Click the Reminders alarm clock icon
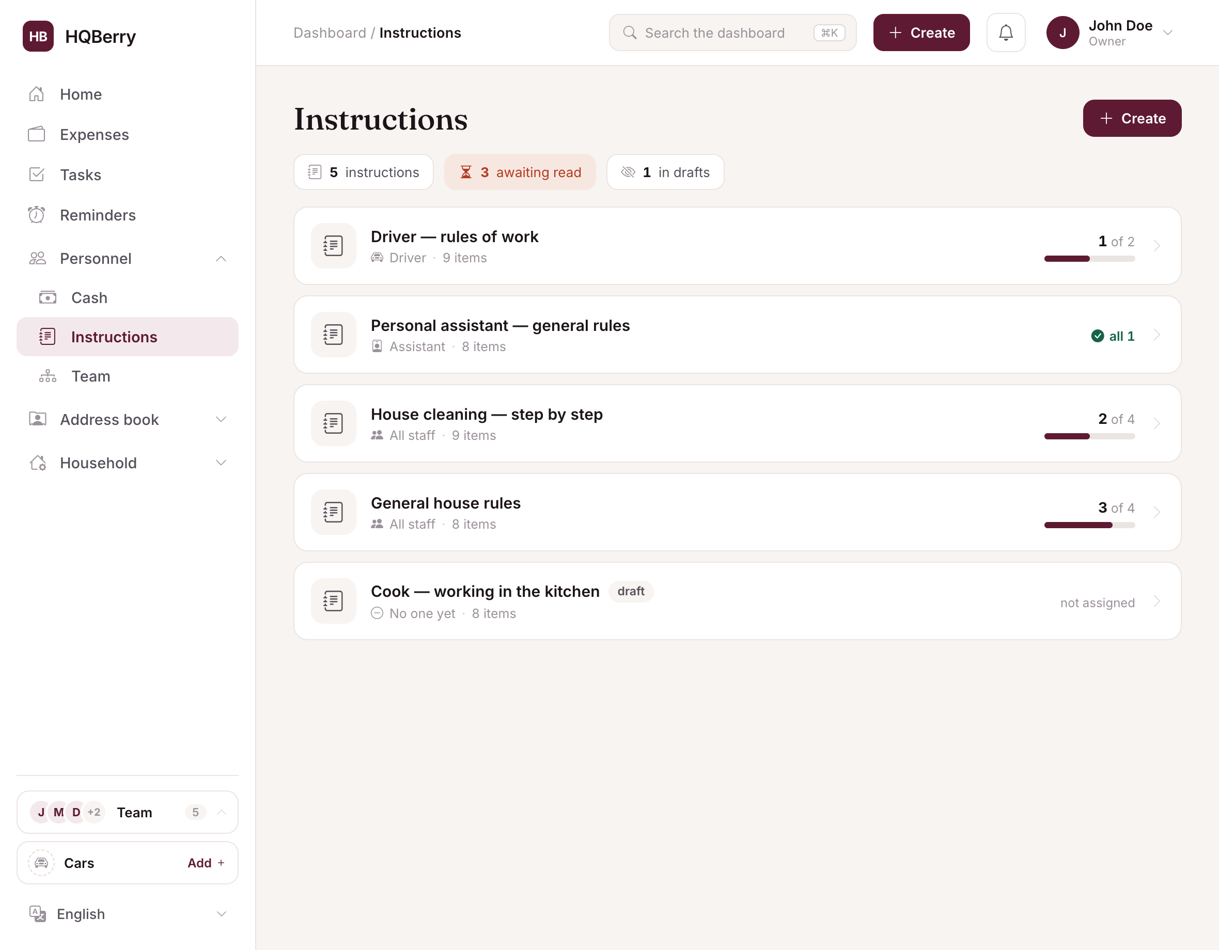 [x=36, y=214]
